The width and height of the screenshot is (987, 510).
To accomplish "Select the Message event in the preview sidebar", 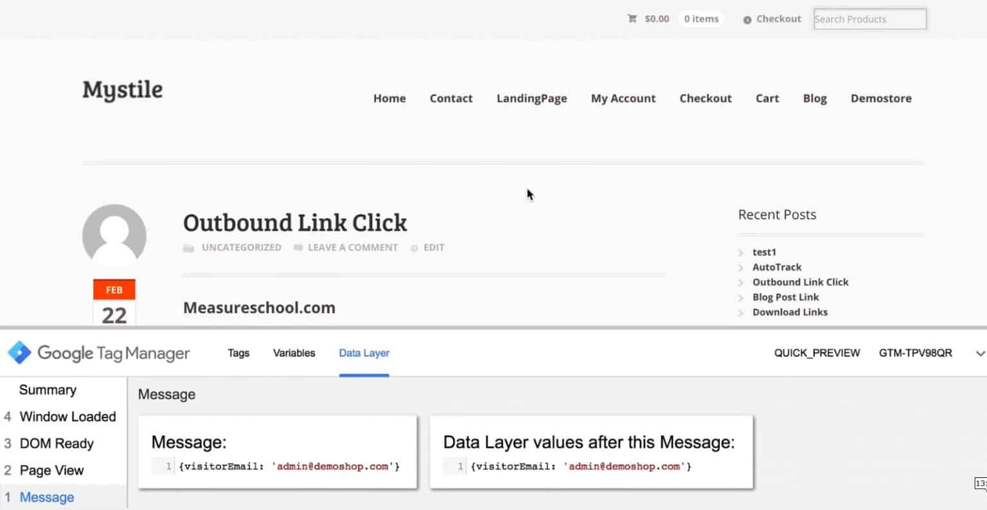I will [47, 497].
